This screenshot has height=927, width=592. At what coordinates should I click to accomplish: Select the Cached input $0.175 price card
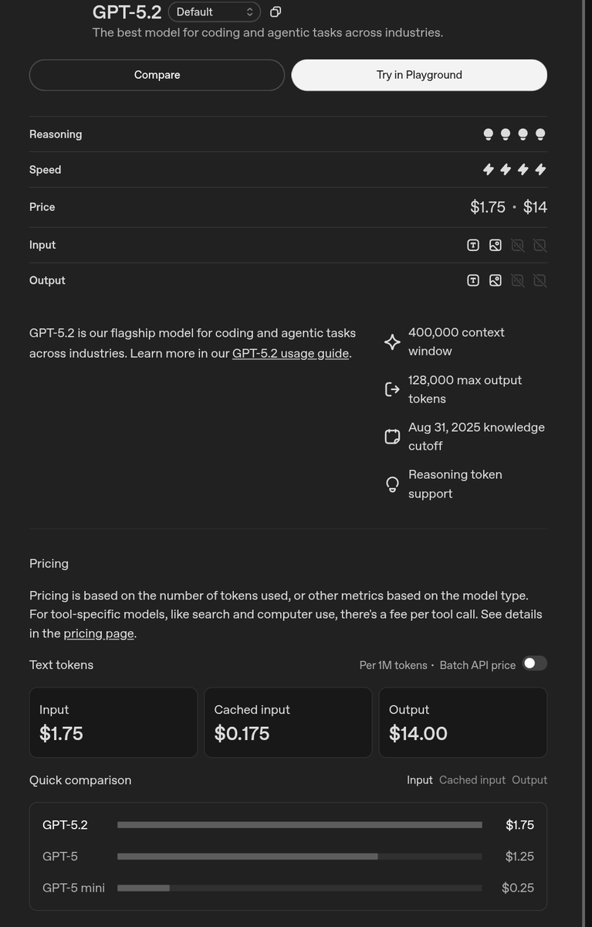(x=288, y=722)
